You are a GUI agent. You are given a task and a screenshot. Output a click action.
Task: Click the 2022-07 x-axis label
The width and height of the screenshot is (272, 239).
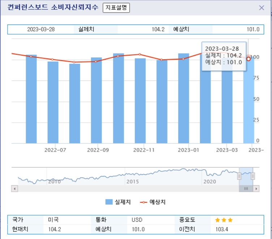55,150
